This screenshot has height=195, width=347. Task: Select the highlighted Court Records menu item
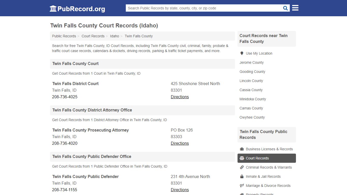[x=267, y=158]
